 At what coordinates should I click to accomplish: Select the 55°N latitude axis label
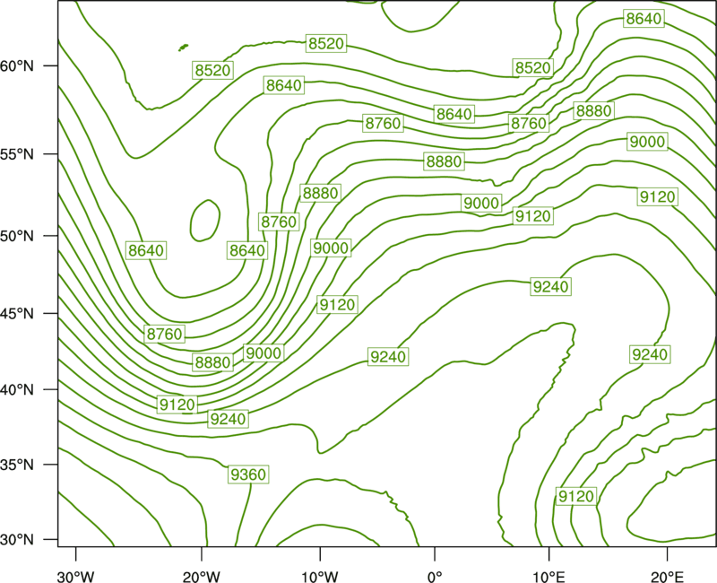[17, 154]
